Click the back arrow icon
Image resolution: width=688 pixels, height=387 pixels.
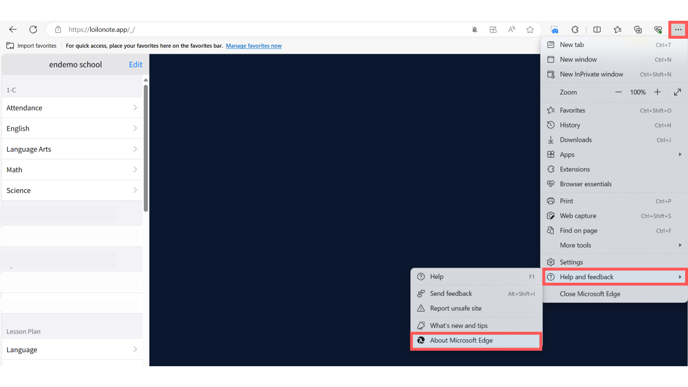click(13, 29)
